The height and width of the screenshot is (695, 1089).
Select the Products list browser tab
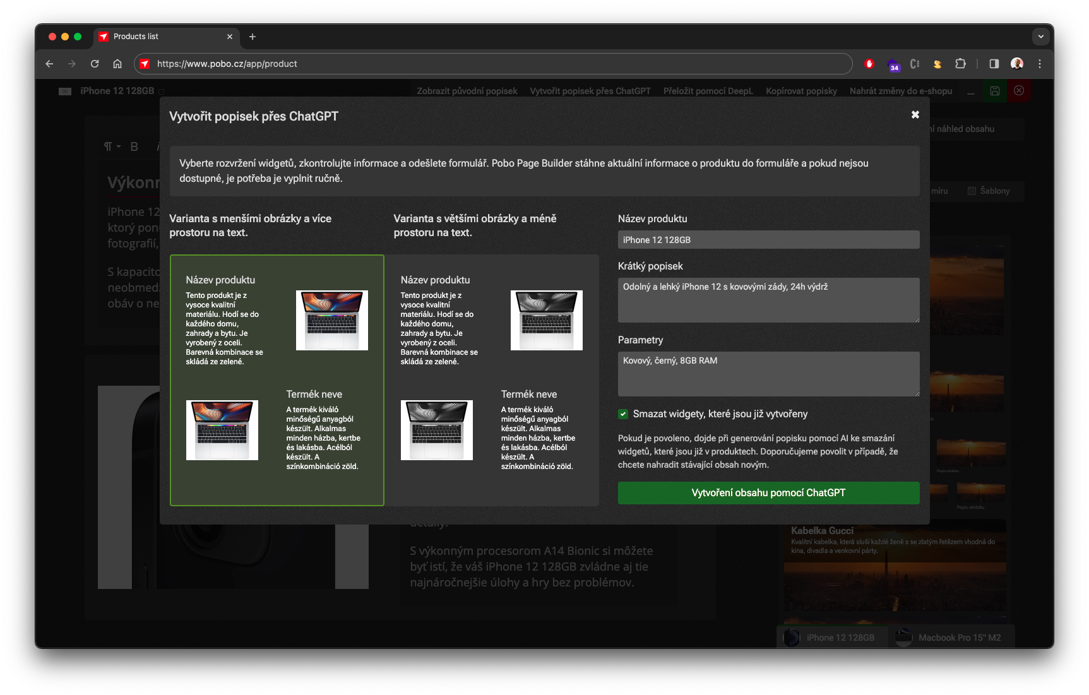point(167,37)
